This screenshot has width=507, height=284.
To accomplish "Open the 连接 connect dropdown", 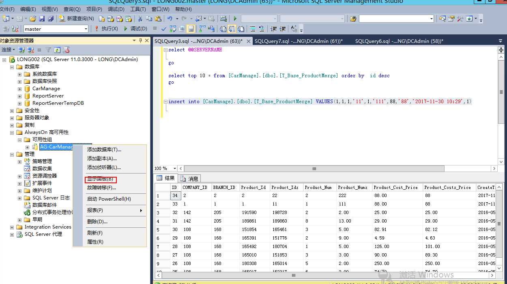I will [8, 50].
